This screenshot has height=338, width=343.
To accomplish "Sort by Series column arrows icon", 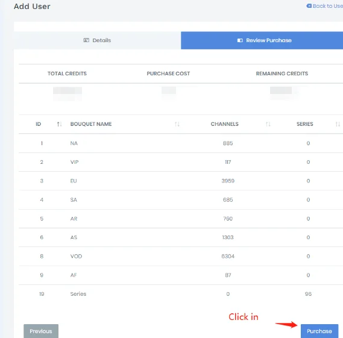I will (338, 124).
